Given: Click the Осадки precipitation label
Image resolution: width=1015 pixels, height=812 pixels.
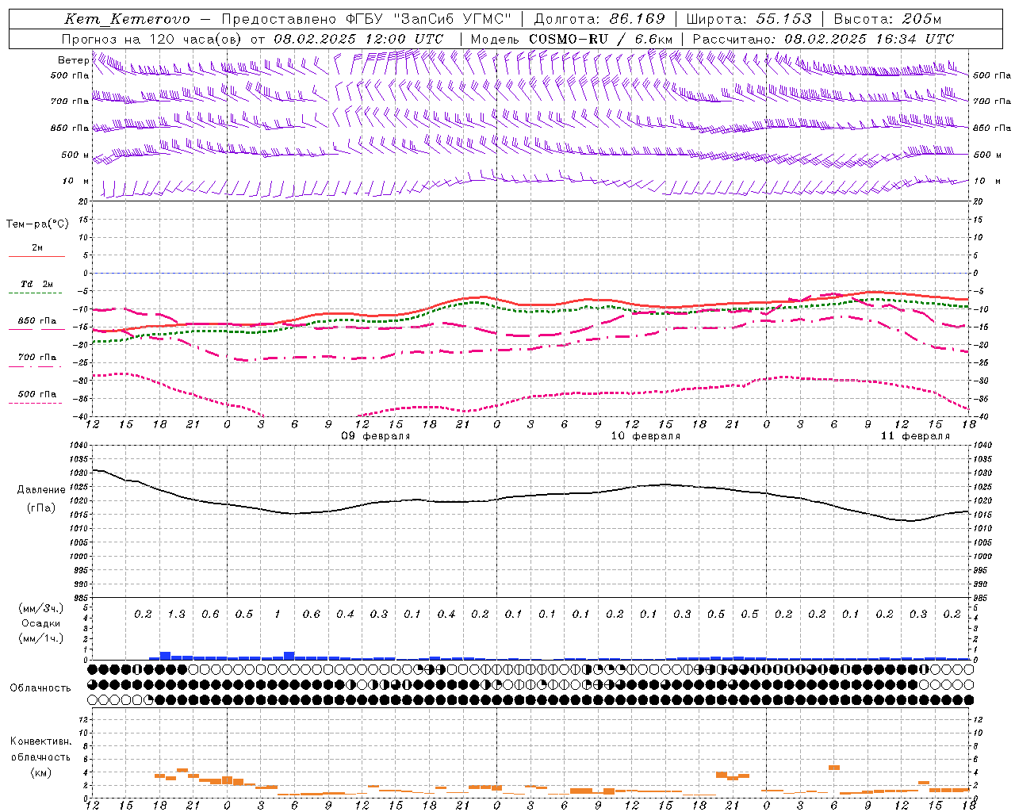Looking at the screenshot, I should point(41,623).
